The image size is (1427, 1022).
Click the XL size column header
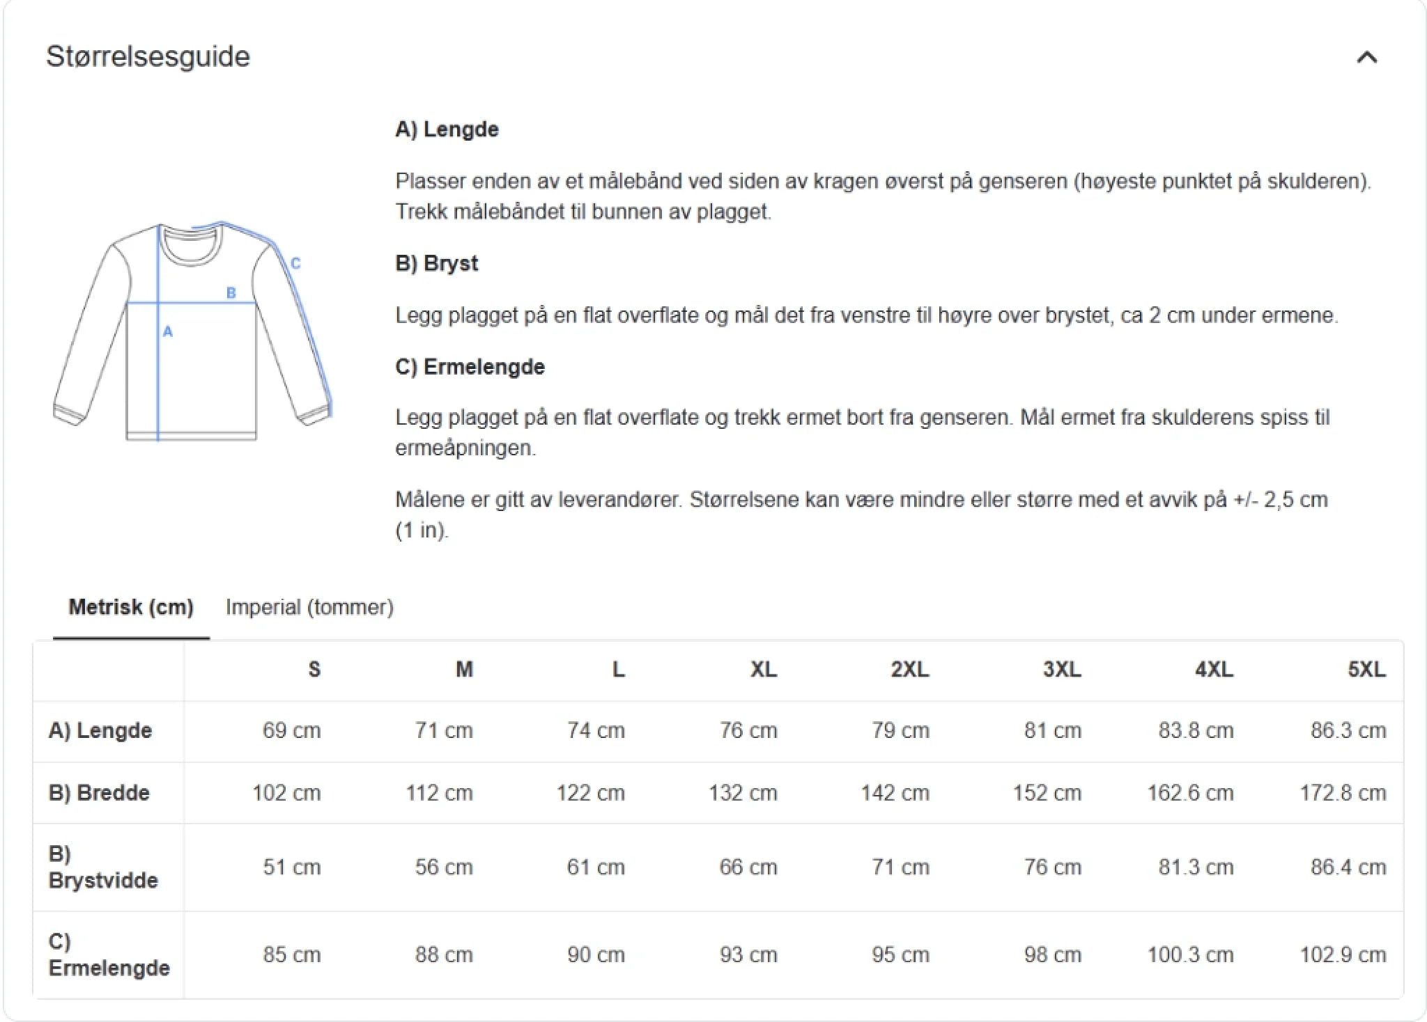(x=763, y=670)
